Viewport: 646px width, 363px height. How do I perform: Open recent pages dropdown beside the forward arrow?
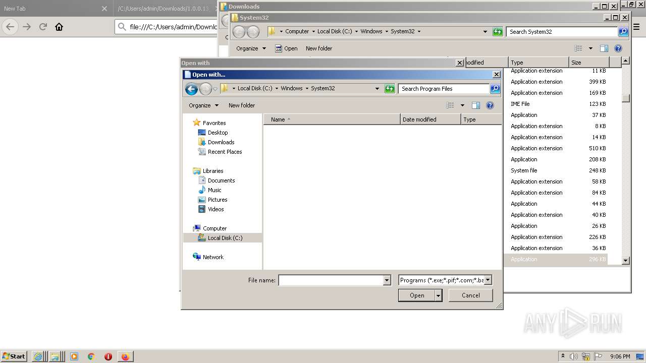coord(215,89)
